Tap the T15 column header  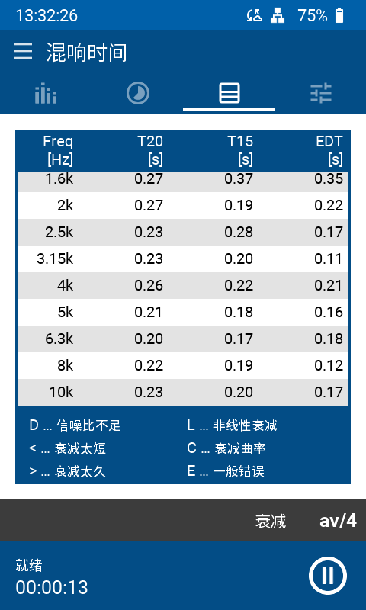[240, 150]
